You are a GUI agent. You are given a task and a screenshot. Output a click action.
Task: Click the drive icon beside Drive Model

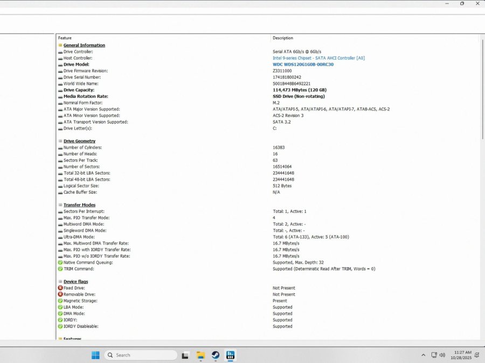tap(60, 65)
